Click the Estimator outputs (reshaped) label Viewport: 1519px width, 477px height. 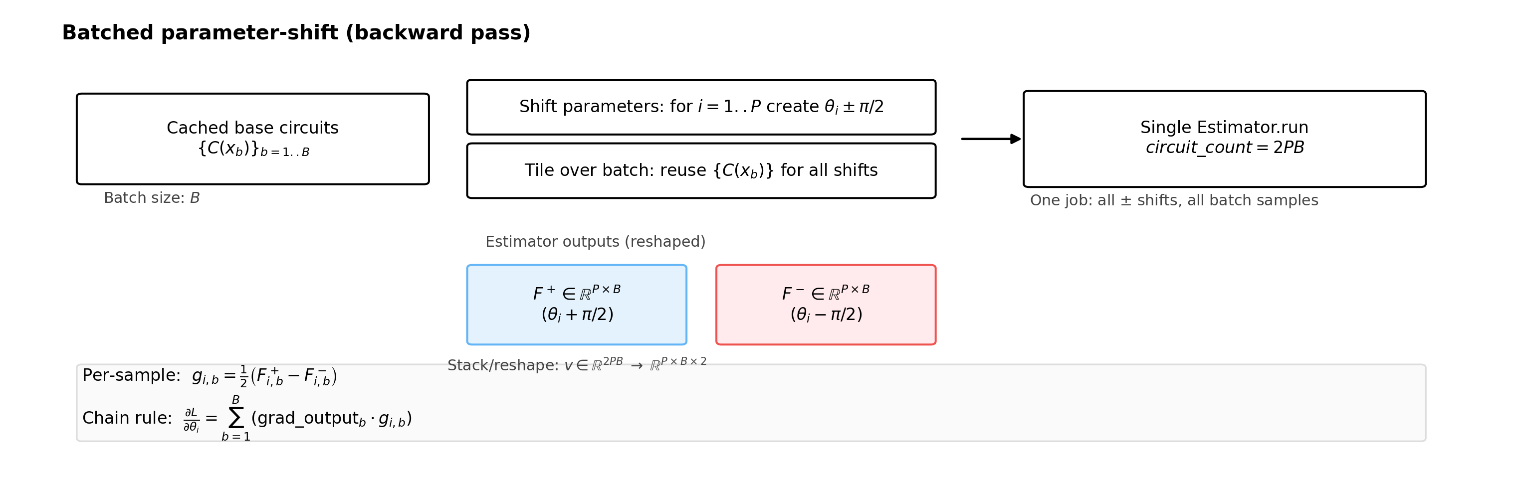click(595, 242)
